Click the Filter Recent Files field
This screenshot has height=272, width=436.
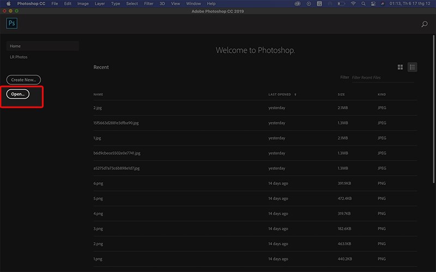point(383,78)
